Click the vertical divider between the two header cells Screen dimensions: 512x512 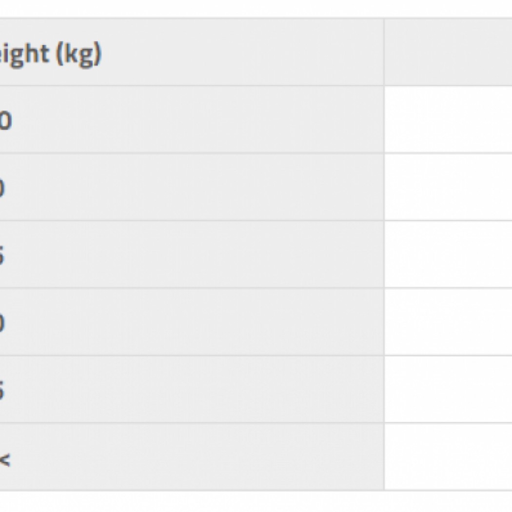point(384,53)
